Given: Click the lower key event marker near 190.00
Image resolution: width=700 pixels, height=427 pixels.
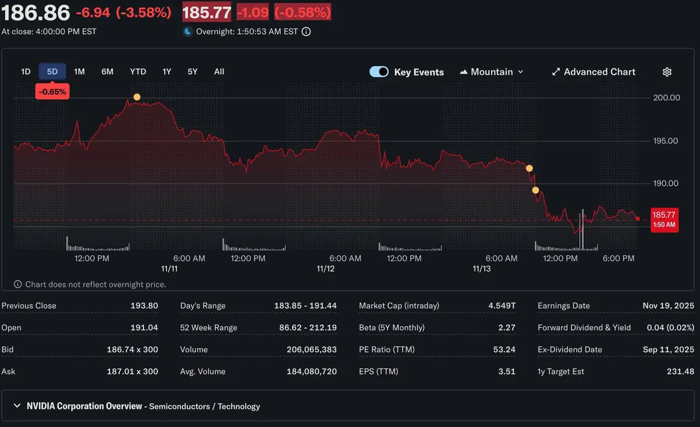Looking at the screenshot, I should click(535, 190).
